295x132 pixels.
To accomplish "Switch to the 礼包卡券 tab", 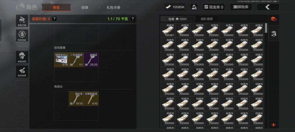I will point(113,8).
